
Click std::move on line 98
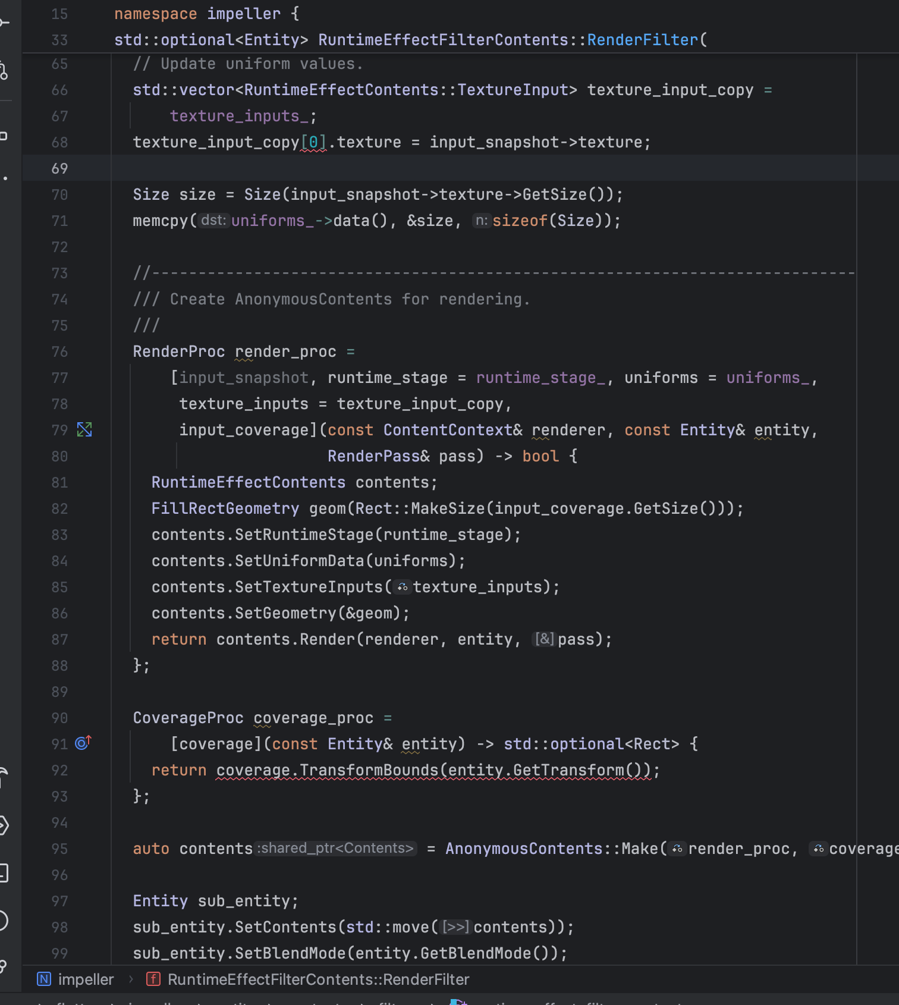(x=388, y=927)
